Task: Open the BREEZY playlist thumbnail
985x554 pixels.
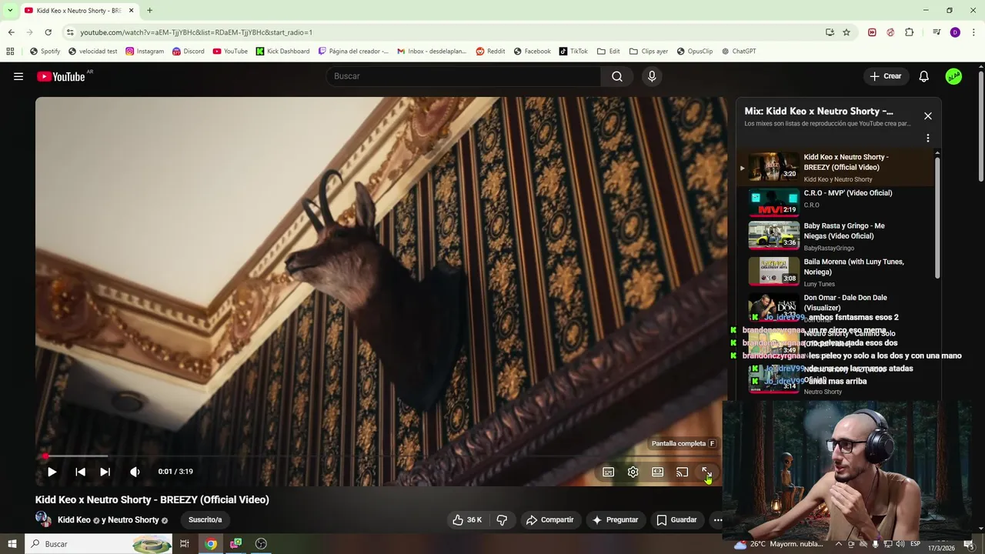Action: coord(774,167)
